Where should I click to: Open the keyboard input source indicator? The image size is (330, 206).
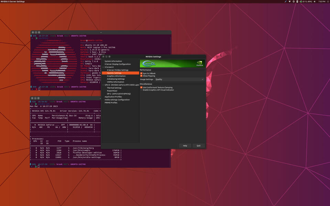point(294,1)
